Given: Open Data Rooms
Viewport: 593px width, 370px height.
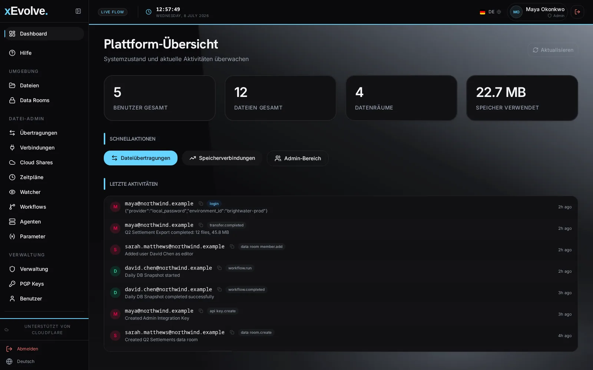Looking at the screenshot, I should pyautogui.click(x=44, y=100).
